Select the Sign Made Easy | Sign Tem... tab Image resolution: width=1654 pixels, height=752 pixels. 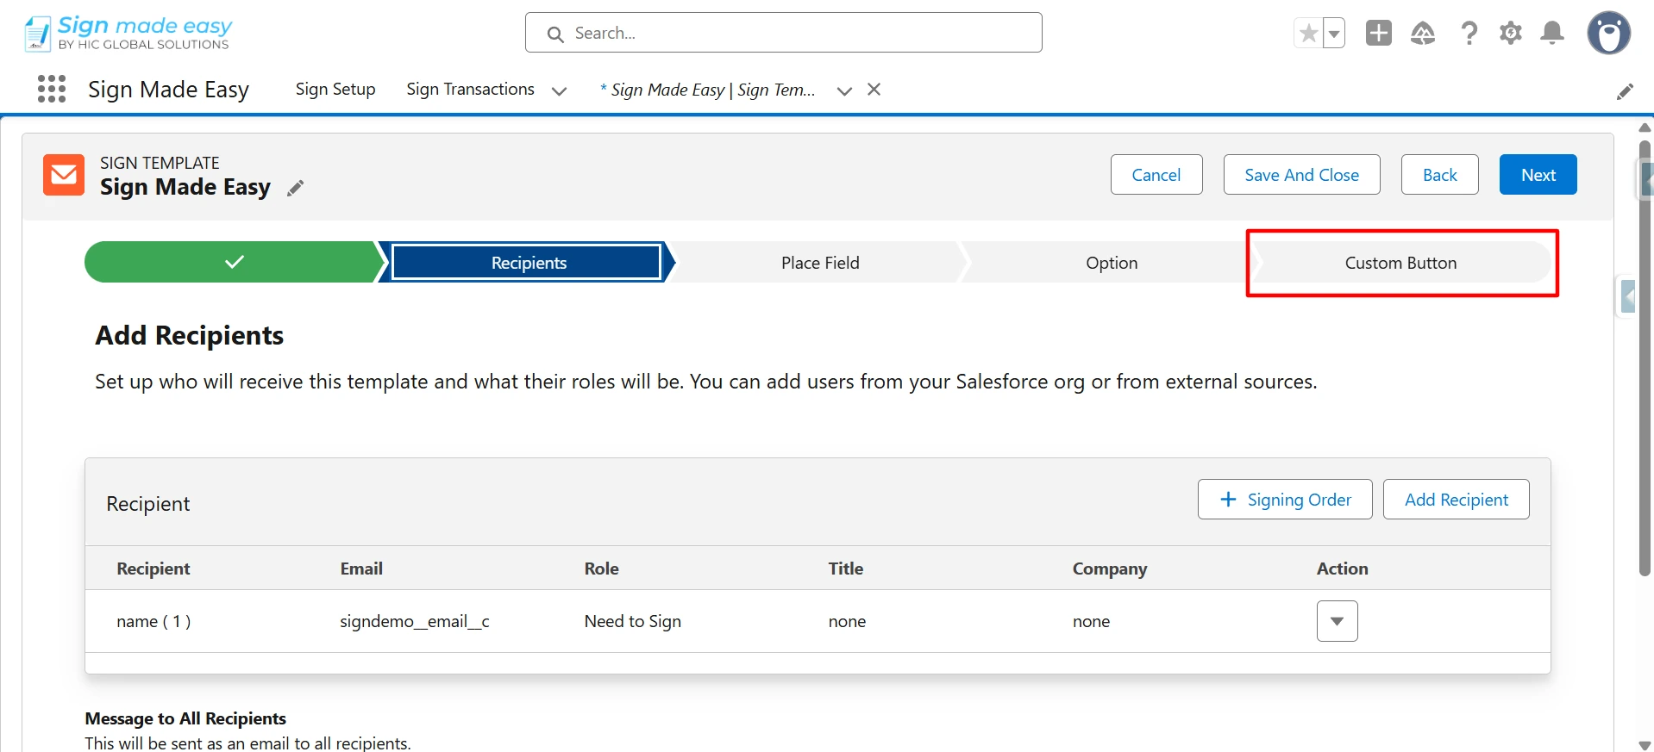[x=707, y=90]
